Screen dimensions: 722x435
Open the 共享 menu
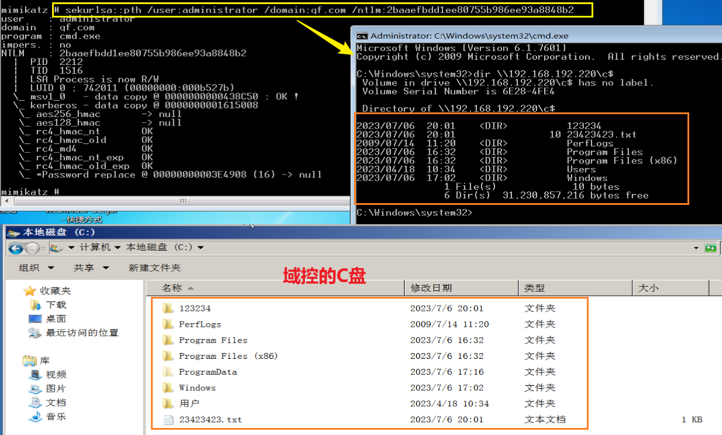91,268
